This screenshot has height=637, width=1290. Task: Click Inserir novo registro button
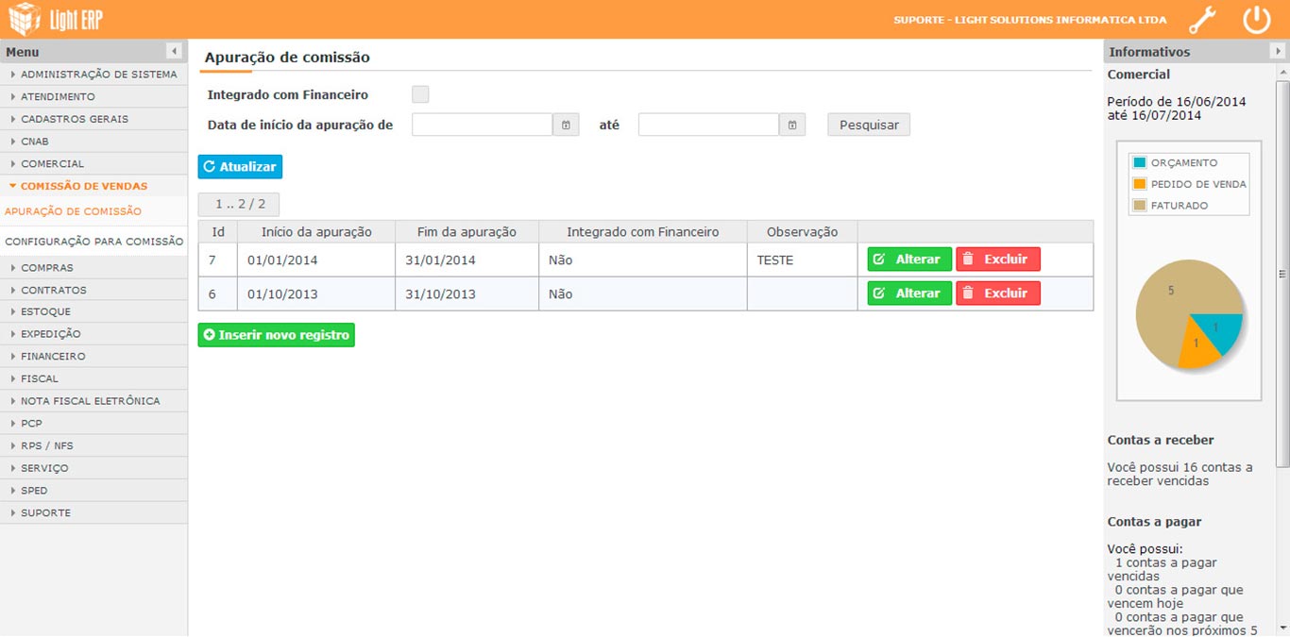click(x=276, y=335)
